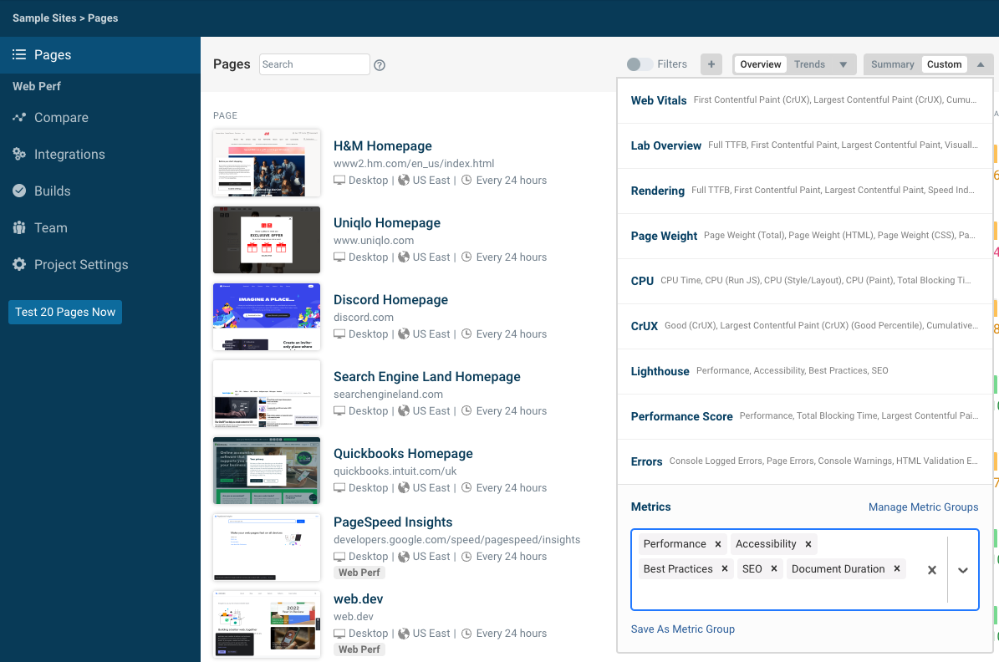Screen dimensions: 999x662
Task: Choose the Web Vitals metric group
Action: [805, 100]
